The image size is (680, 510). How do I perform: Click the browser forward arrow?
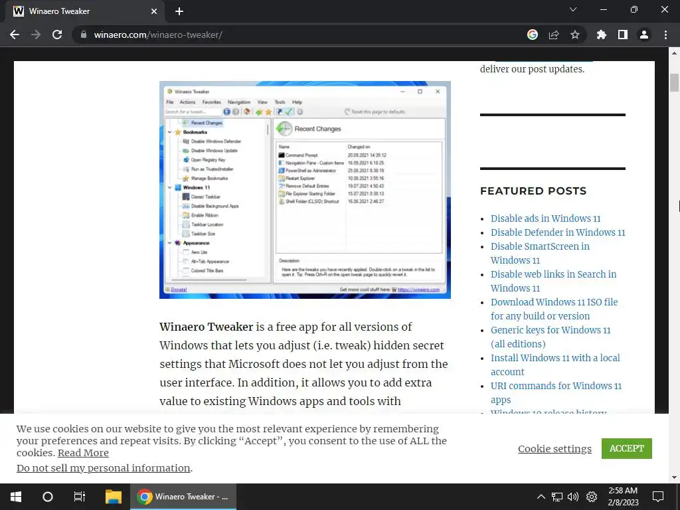point(36,35)
